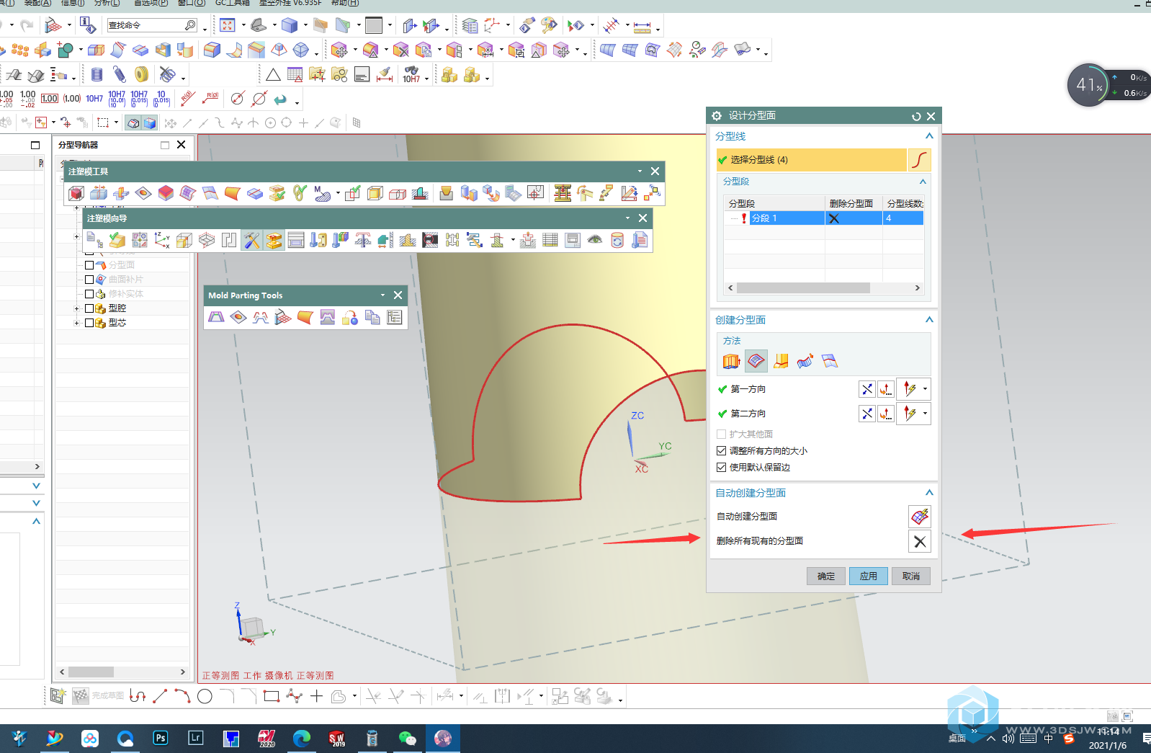Click the 取消 button
1151x753 pixels.
pos(910,576)
